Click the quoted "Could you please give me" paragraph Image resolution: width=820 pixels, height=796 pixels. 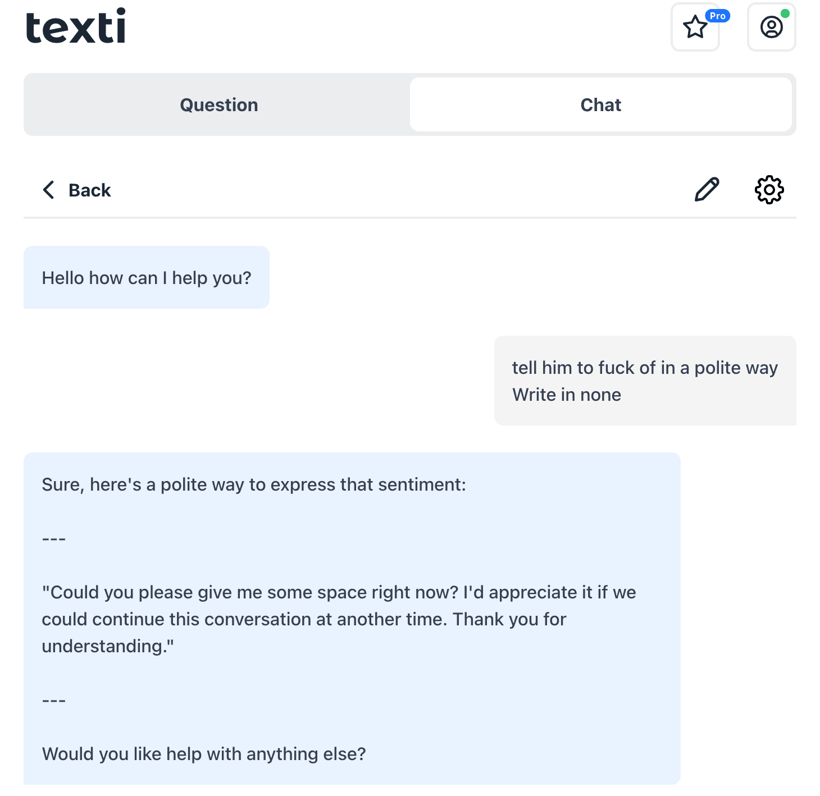339,619
